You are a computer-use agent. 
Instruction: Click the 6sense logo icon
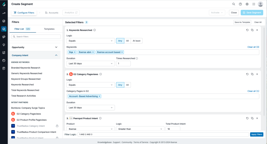tap(4, 4)
